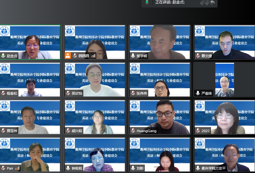Open 赖文捷's video tile

tap(225, 42)
